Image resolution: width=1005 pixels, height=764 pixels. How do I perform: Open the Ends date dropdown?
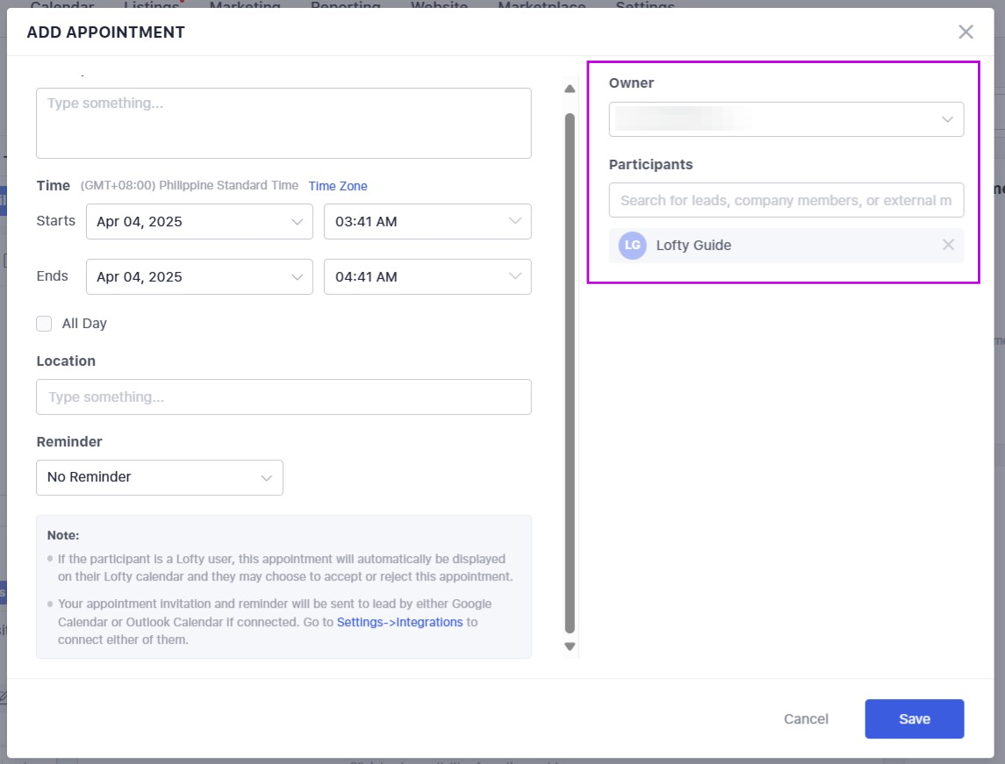(199, 277)
